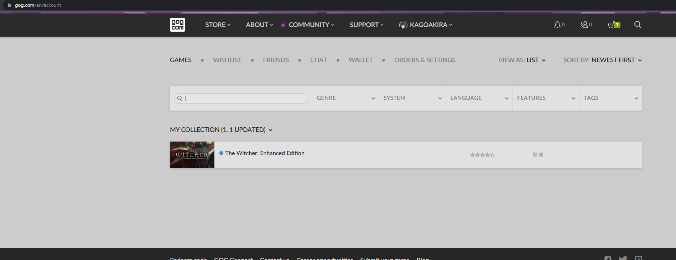Click the KAGOAKIRA avatar image

coord(403,25)
